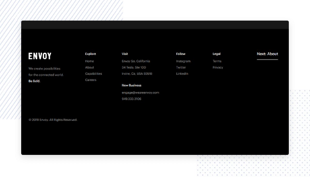Click the New Business heading
The image size is (310, 177).
[131, 85]
